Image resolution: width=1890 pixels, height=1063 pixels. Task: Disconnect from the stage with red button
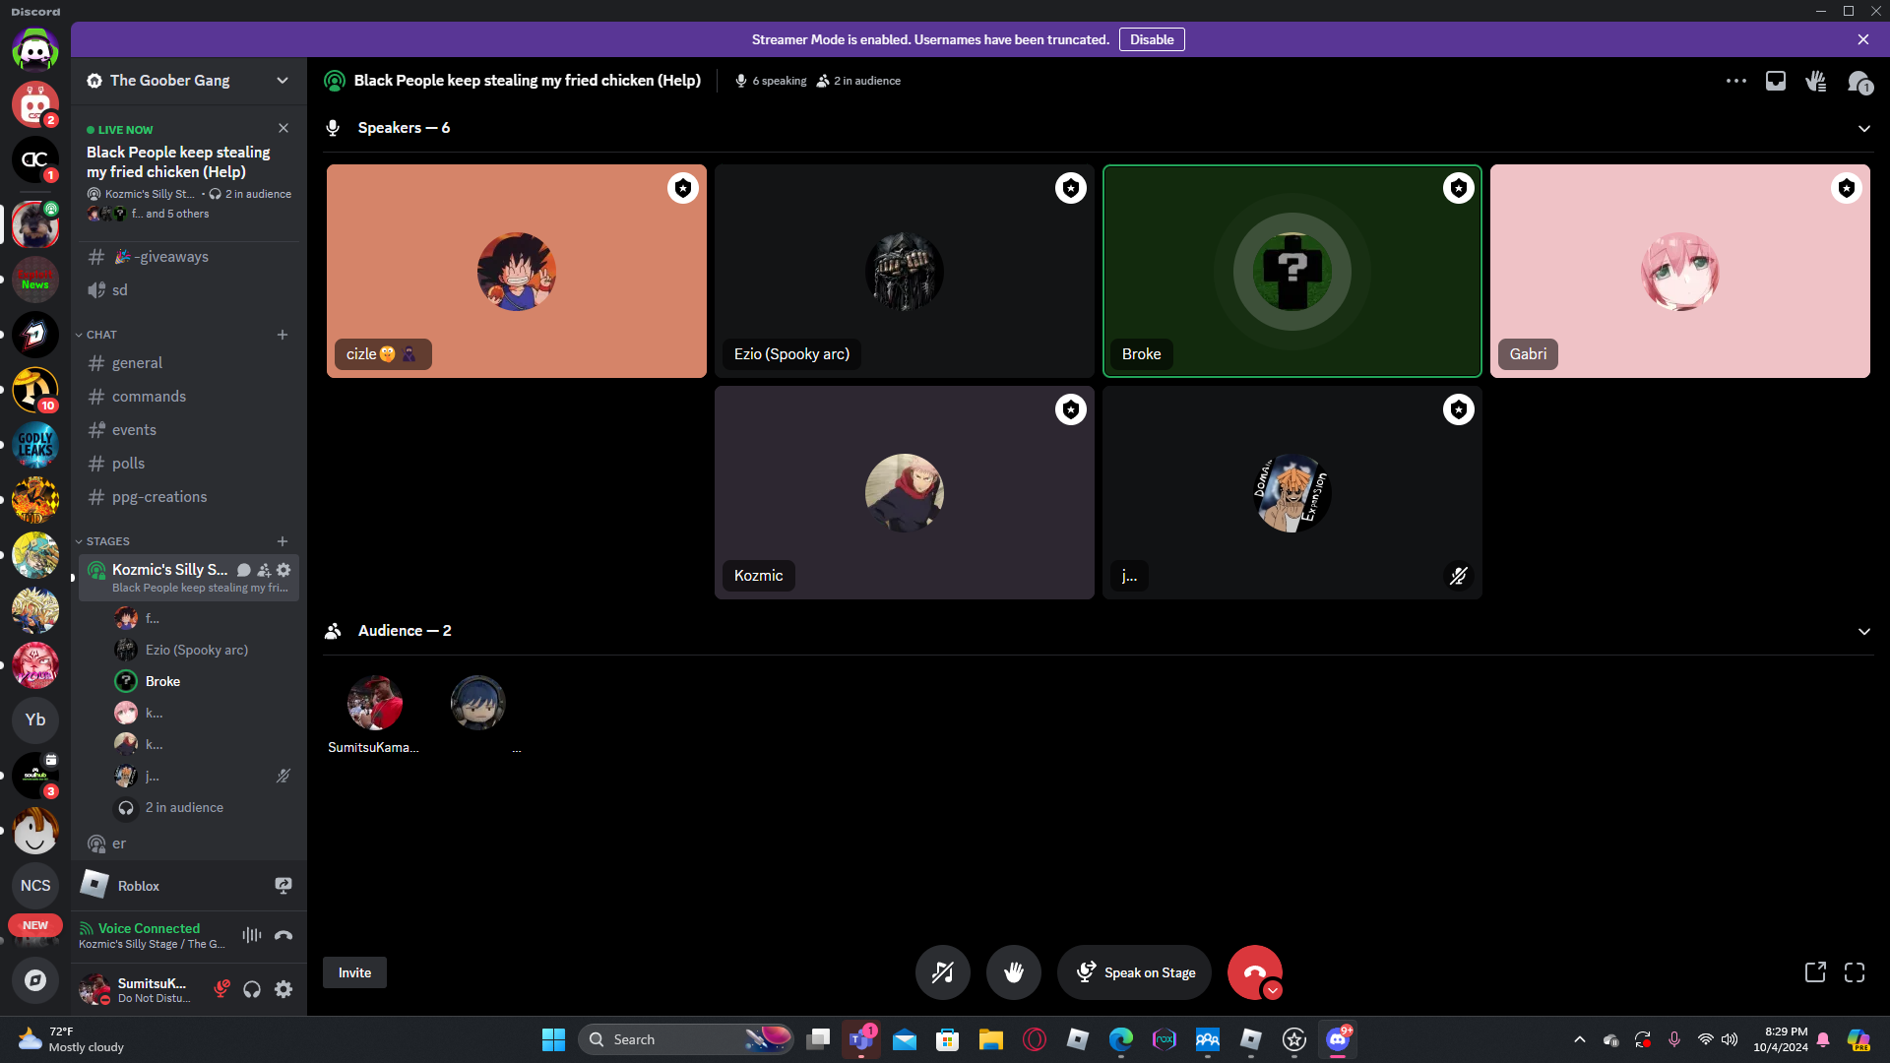point(1254,972)
